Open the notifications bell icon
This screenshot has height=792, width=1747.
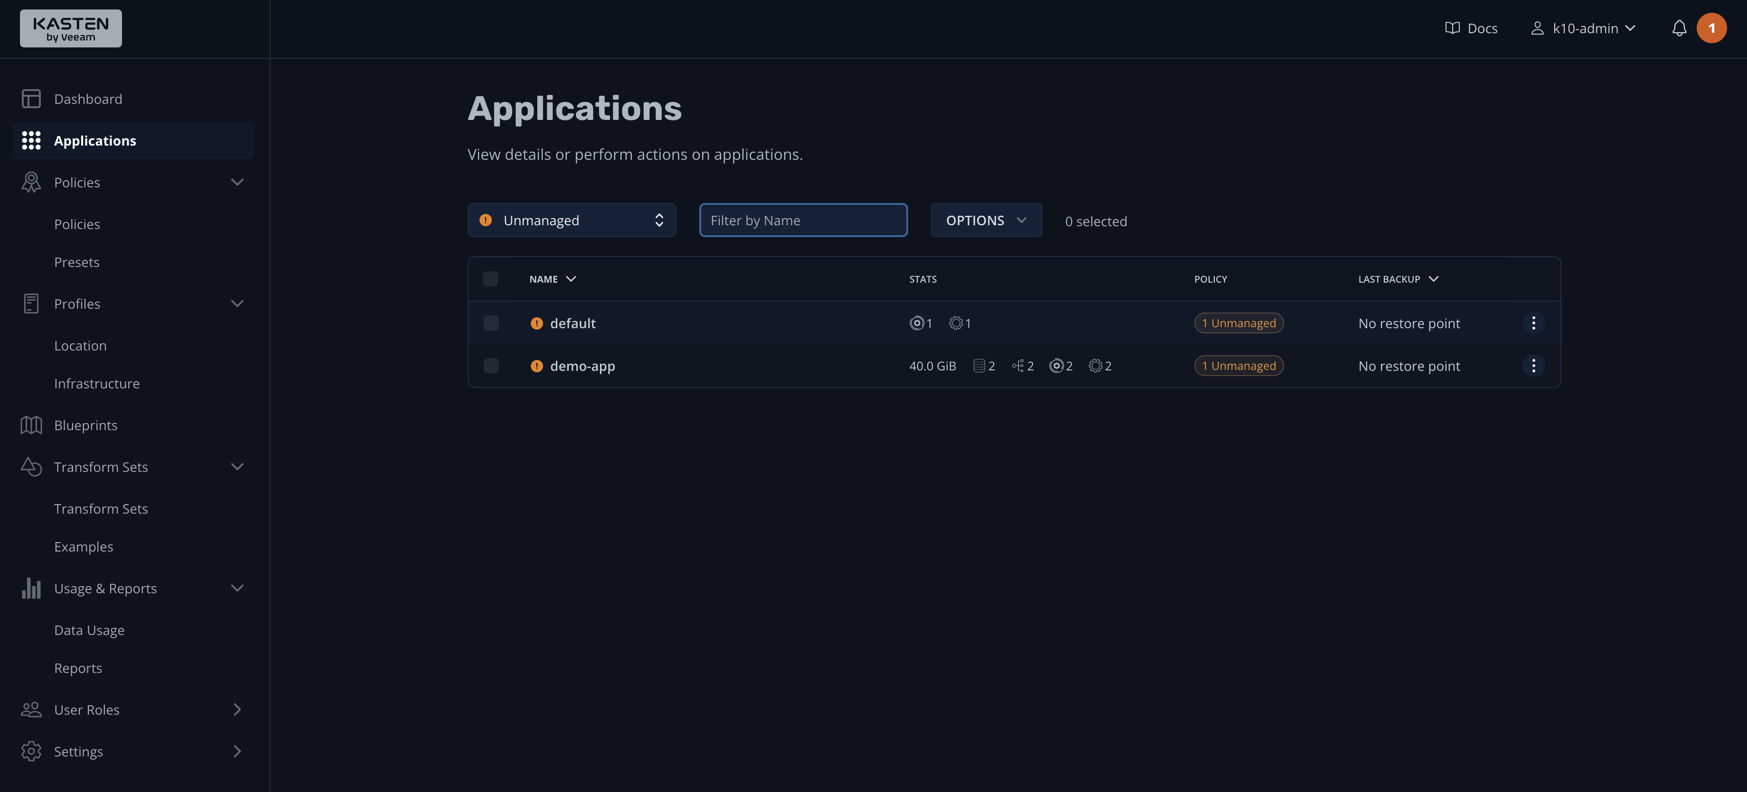pos(1679,28)
